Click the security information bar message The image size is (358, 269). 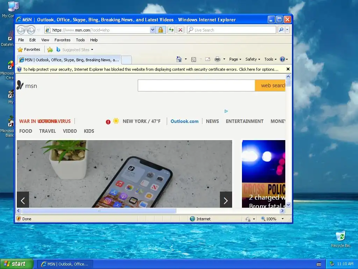[x=151, y=69]
